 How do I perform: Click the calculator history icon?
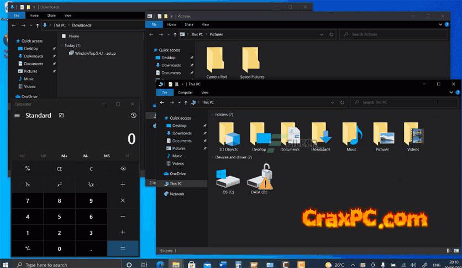click(133, 116)
